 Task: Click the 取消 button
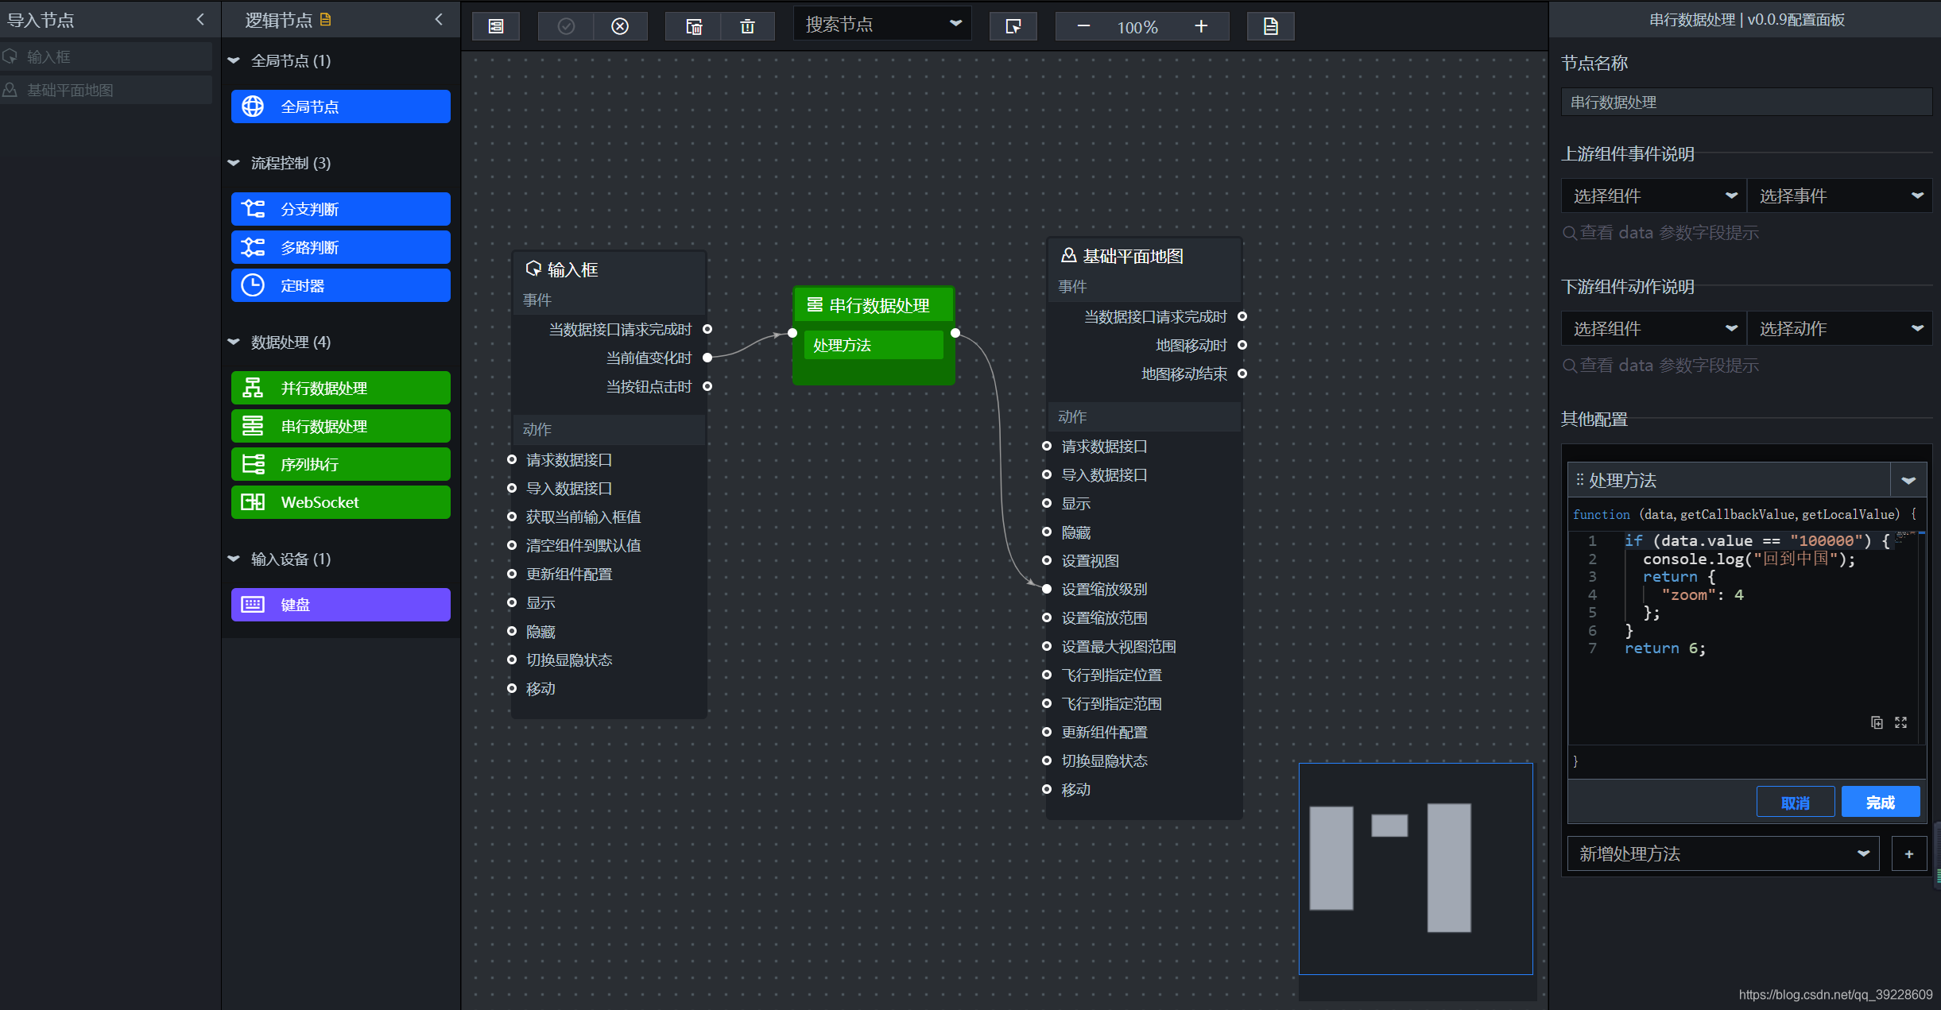pyautogui.click(x=1795, y=802)
